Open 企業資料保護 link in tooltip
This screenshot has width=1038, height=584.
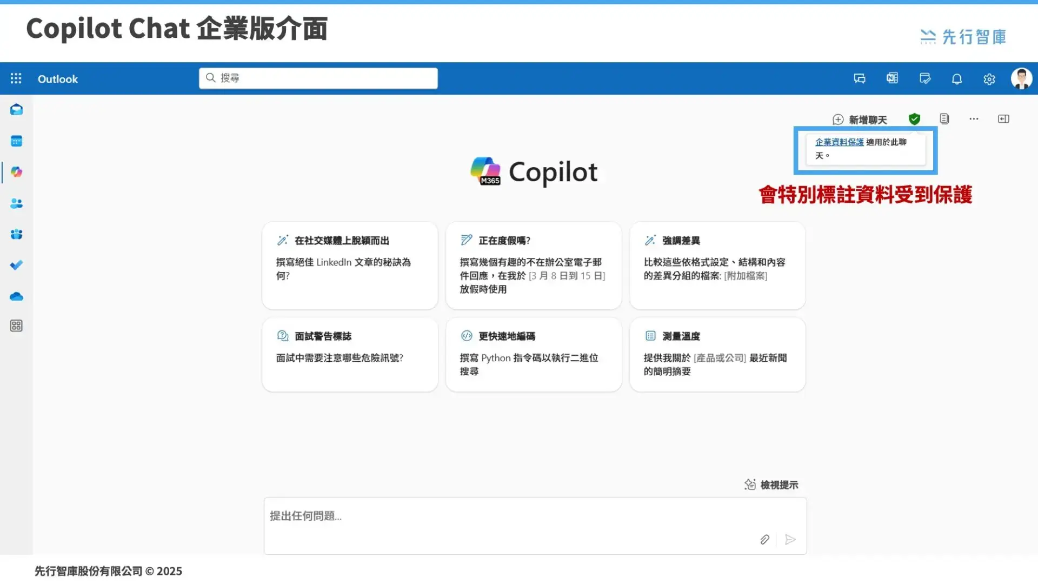click(839, 142)
